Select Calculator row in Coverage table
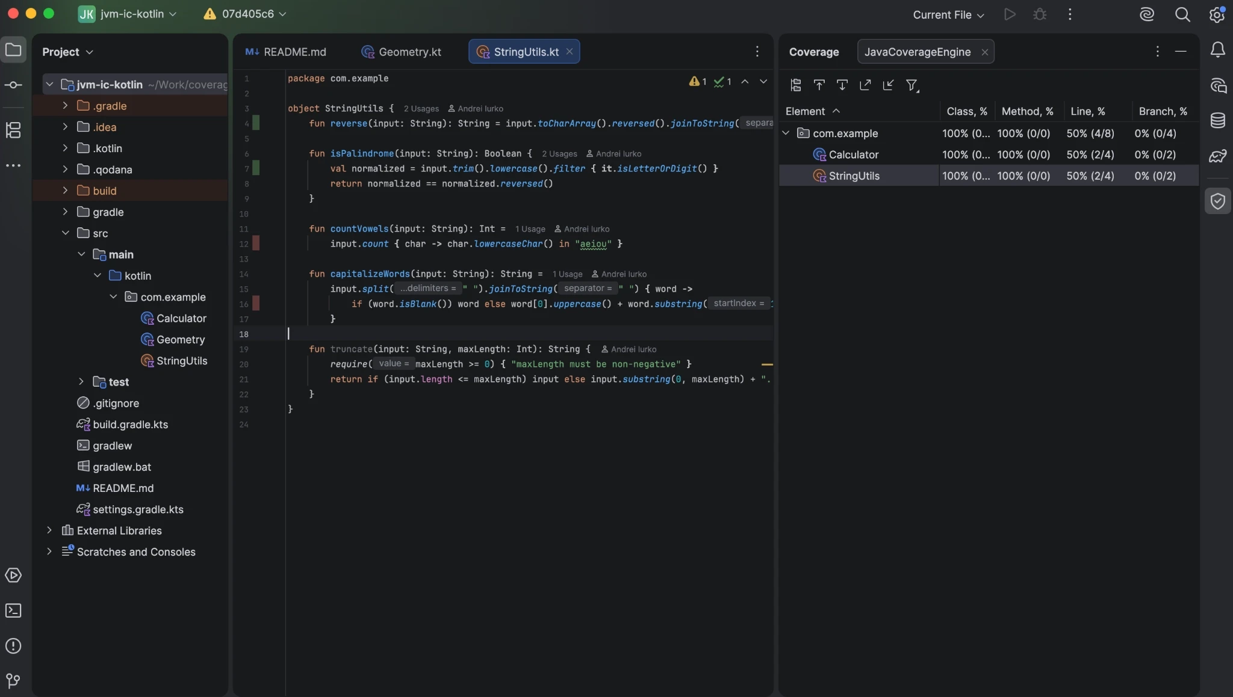The width and height of the screenshot is (1233, 697). [x=989, y=155]
